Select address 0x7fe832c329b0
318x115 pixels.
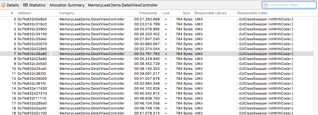32,29
